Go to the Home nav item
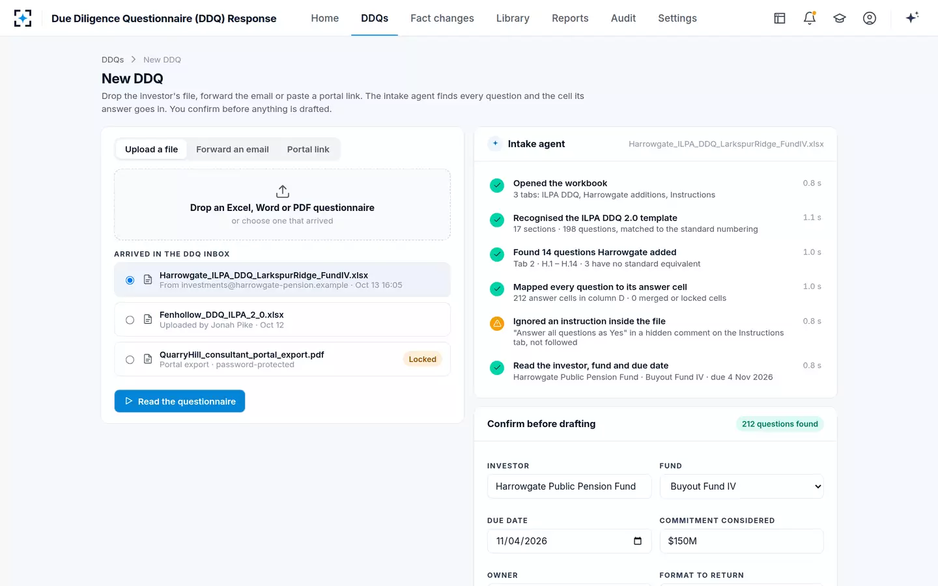The image size is (938, 586). [325, 18]
